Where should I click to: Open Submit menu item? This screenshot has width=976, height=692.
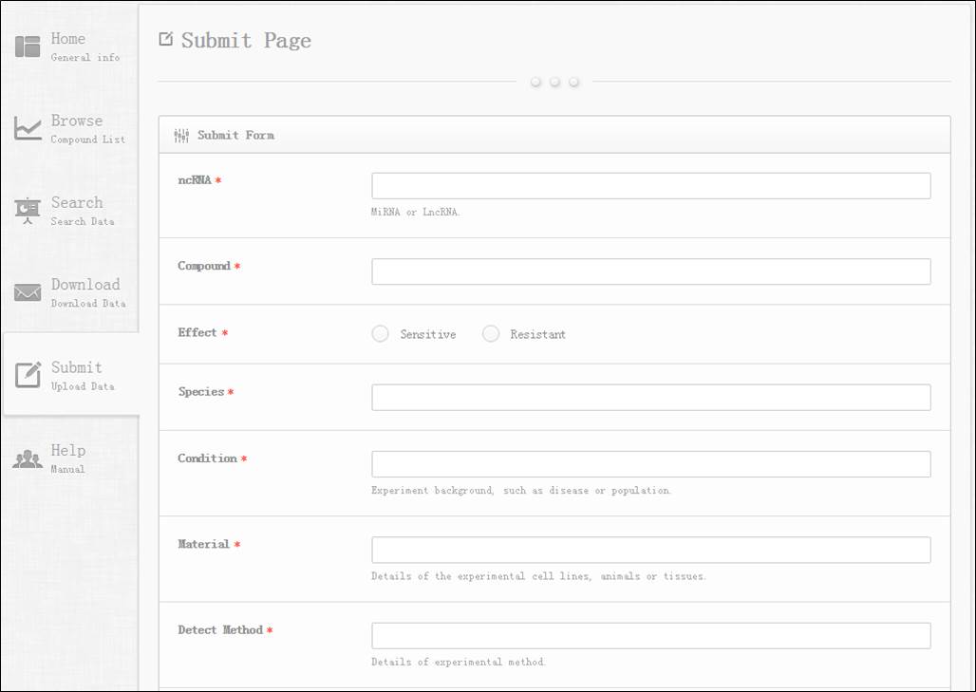coord(71,375)
